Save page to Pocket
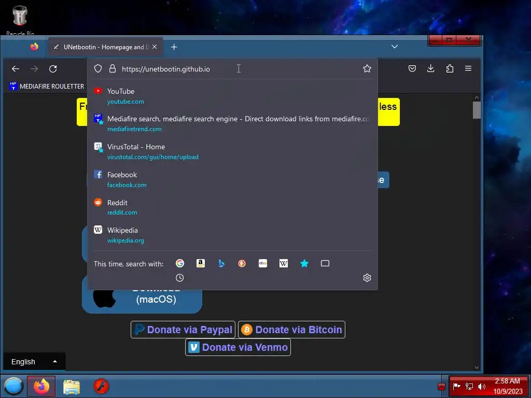 tap(412, 68)
